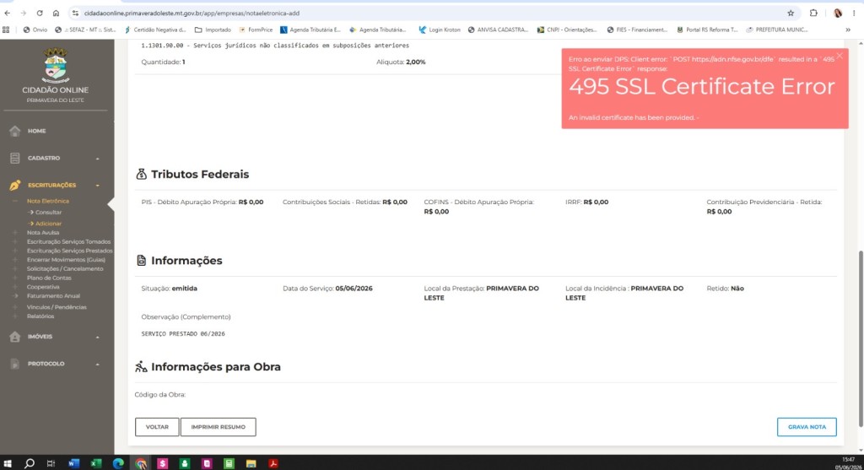Click the Protocolo document icon
This screenshot has width=864, height=470.
(15, 364)
